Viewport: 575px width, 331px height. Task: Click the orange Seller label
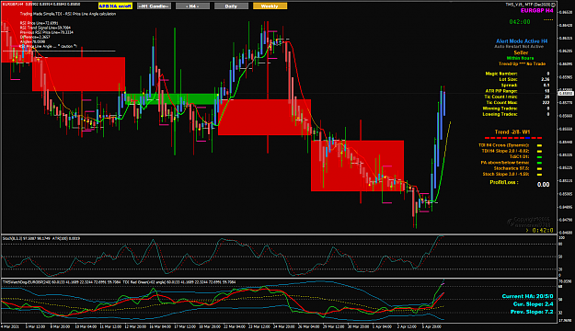[521, 52]
